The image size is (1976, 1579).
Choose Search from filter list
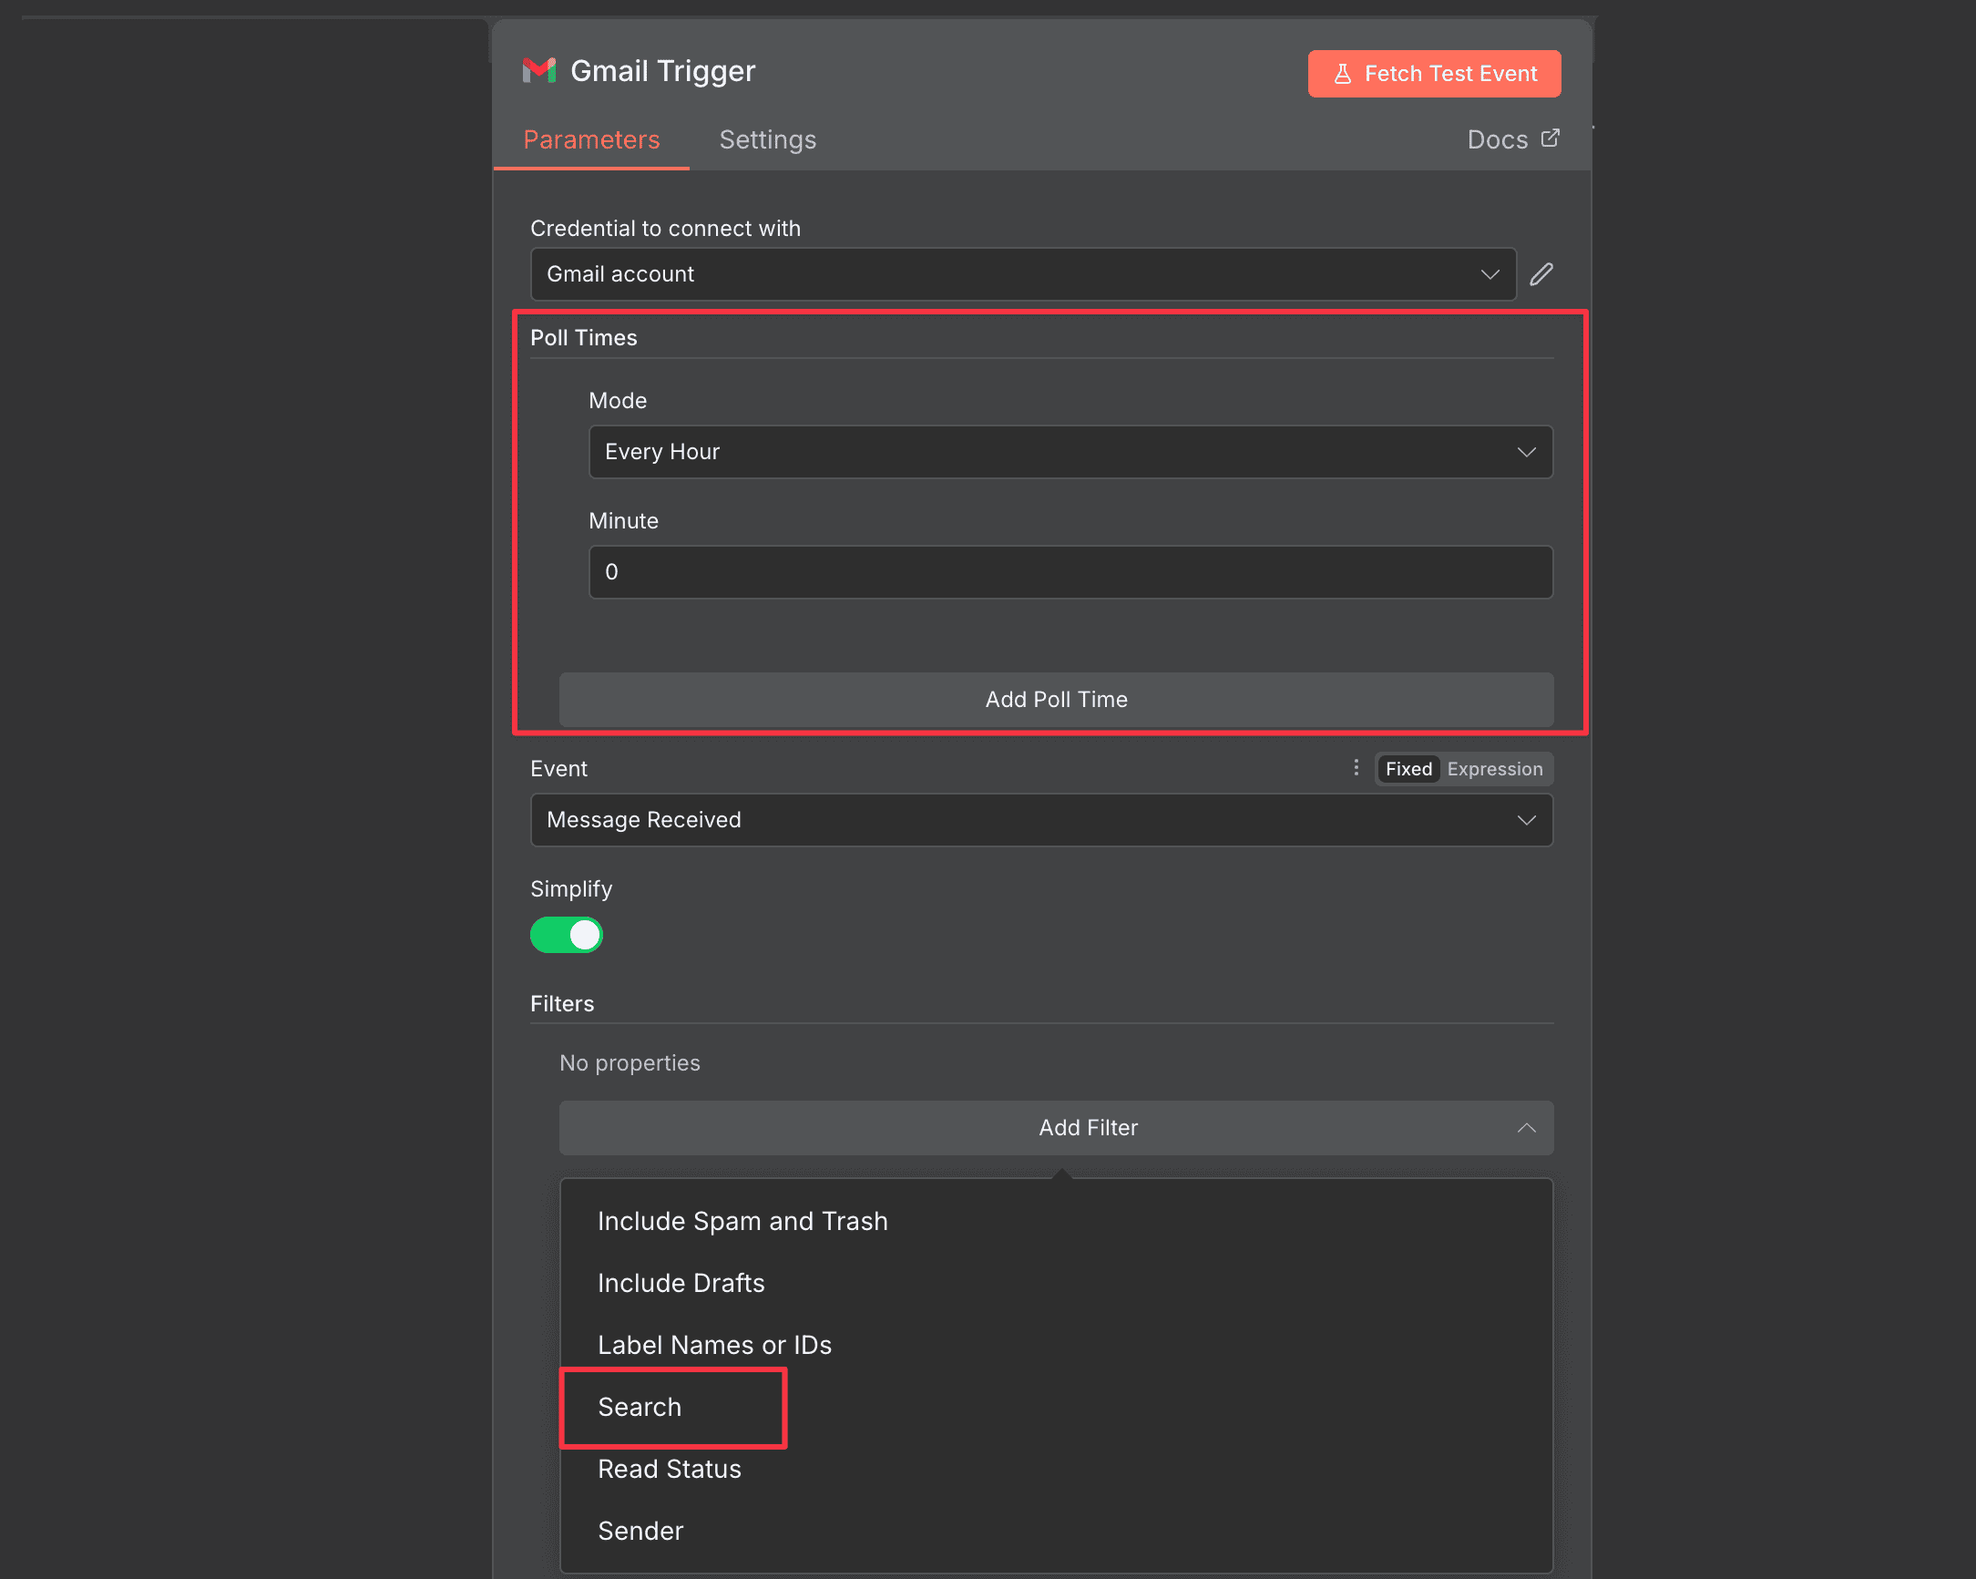pos(640,1407)
